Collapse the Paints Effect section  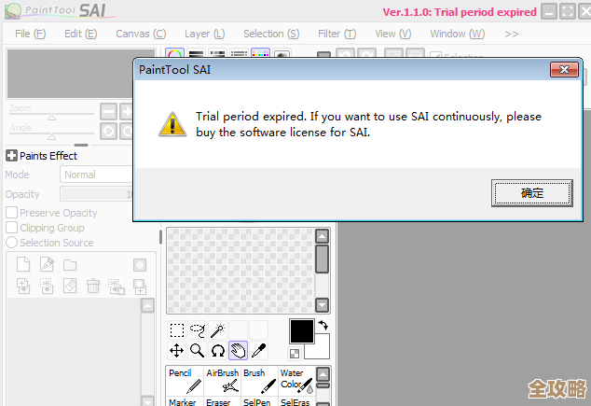(12, 156)
